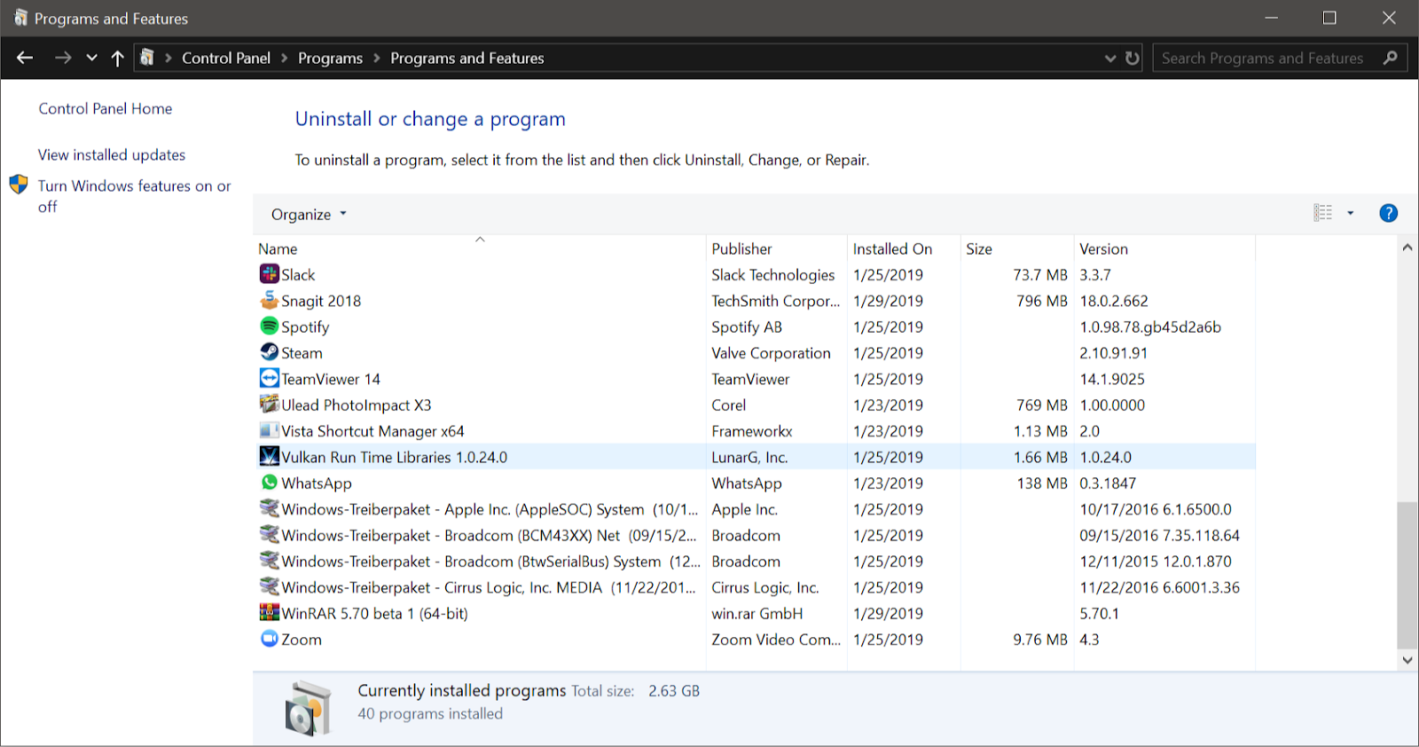Click the Valve Corporation publisher cell

pyautogui.click(x=771, y=353)
